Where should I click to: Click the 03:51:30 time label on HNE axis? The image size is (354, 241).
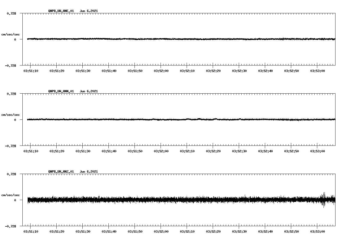tap(83, 71)
